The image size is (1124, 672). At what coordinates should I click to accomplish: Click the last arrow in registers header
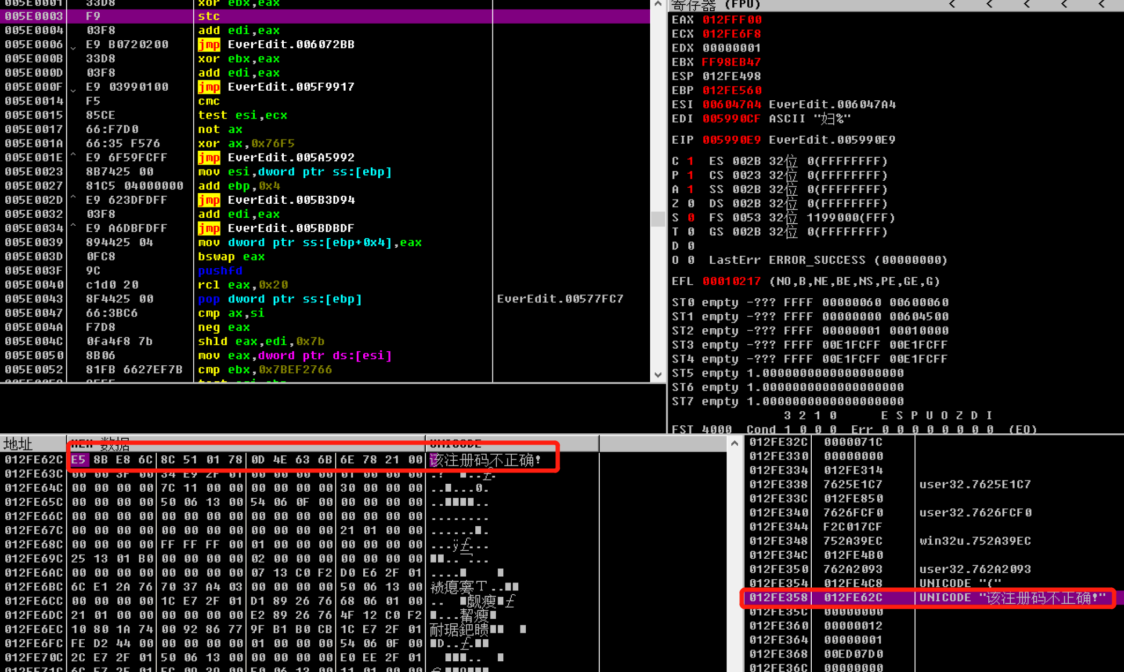pyautogui.click(x=1101, y=4)
